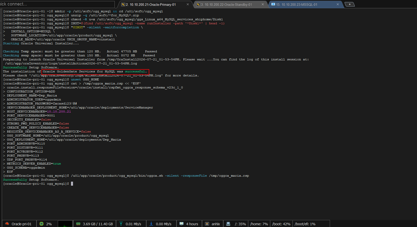Click the 'Oracle GoldenGate Services for MySQL' text
The width and height of the screenshot is (417, 227).
(x=79, y=71)
